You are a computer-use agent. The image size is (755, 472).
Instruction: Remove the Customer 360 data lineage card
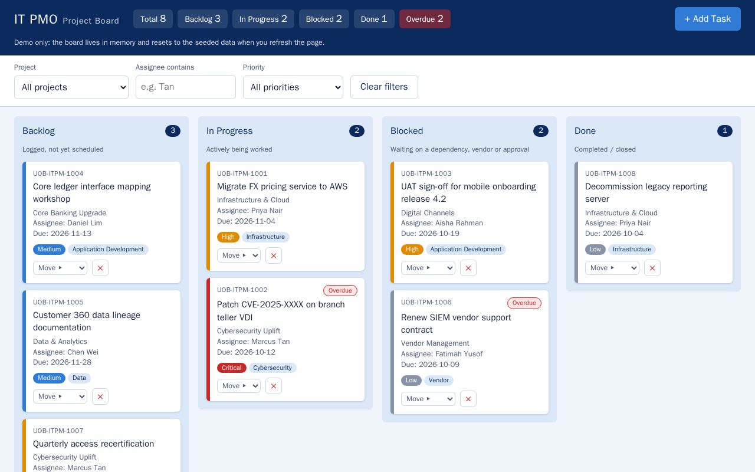click(x=100, y=396)
